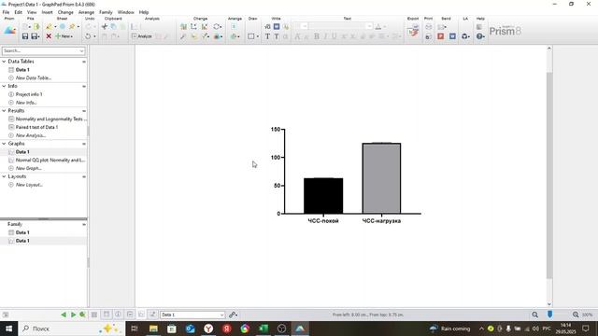Image resolution: width=598 pixels, height=336 pixels.
Task: Send to PowerPoint red icon
Action: 440,36
